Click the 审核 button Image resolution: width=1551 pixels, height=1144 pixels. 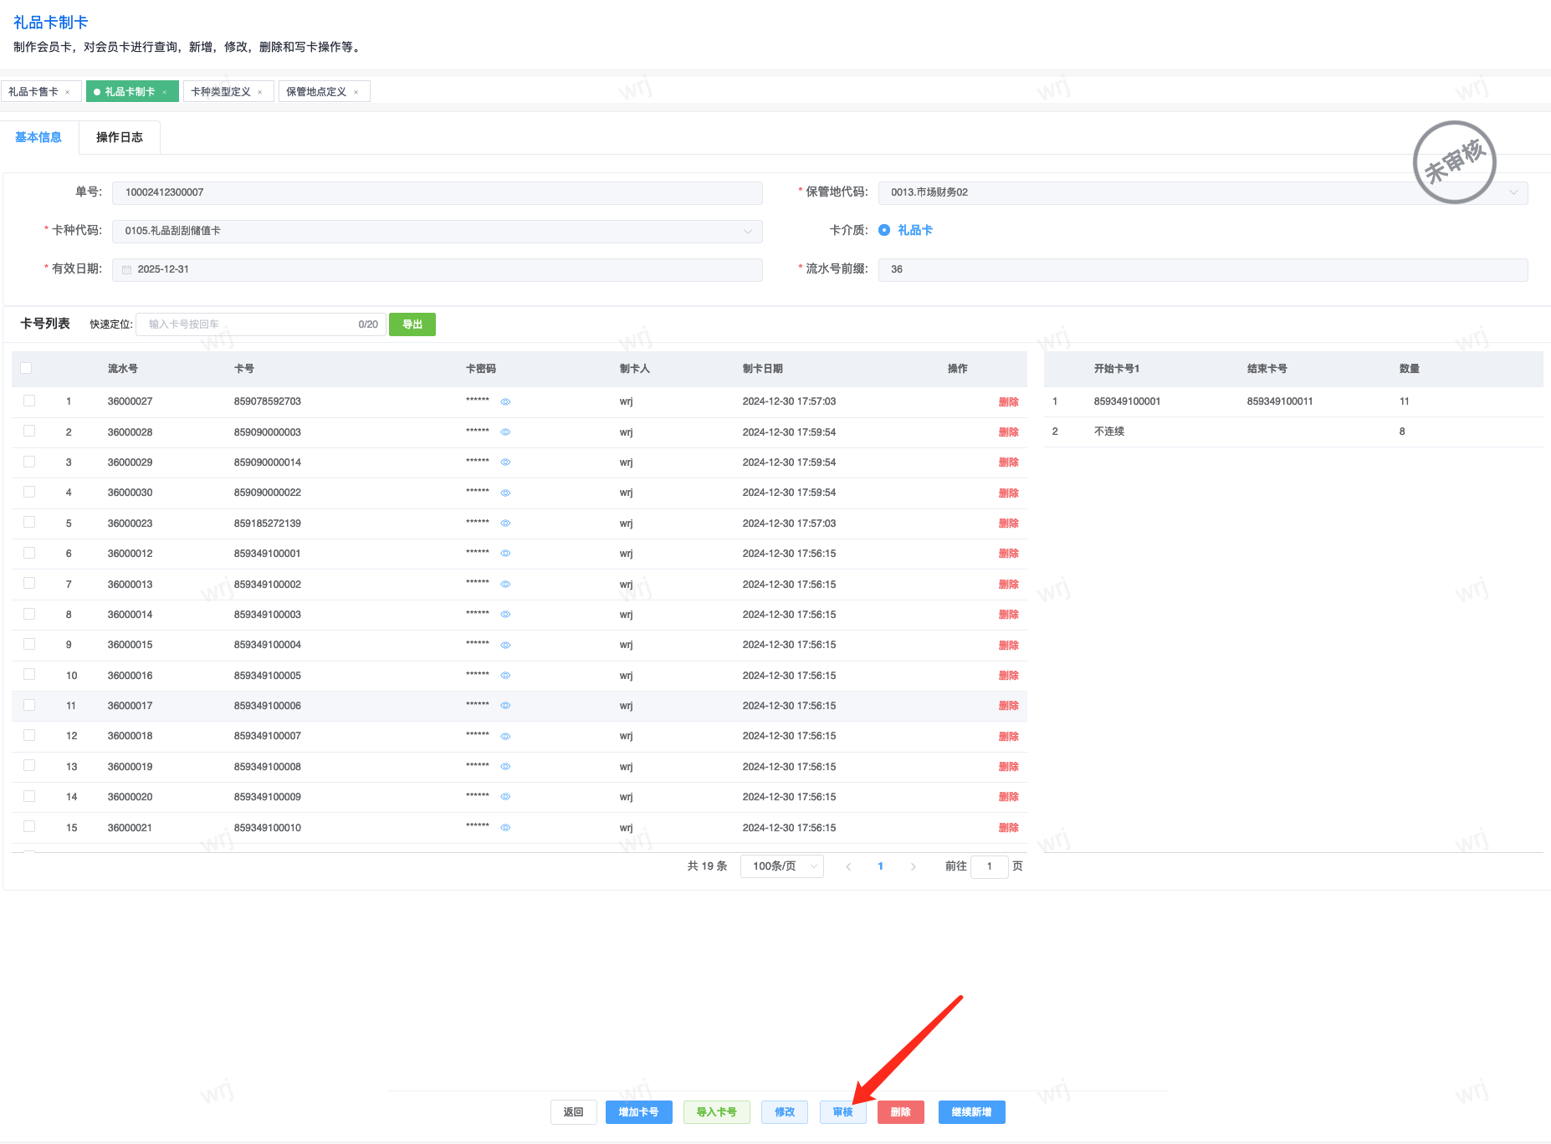pos(842,1112)
